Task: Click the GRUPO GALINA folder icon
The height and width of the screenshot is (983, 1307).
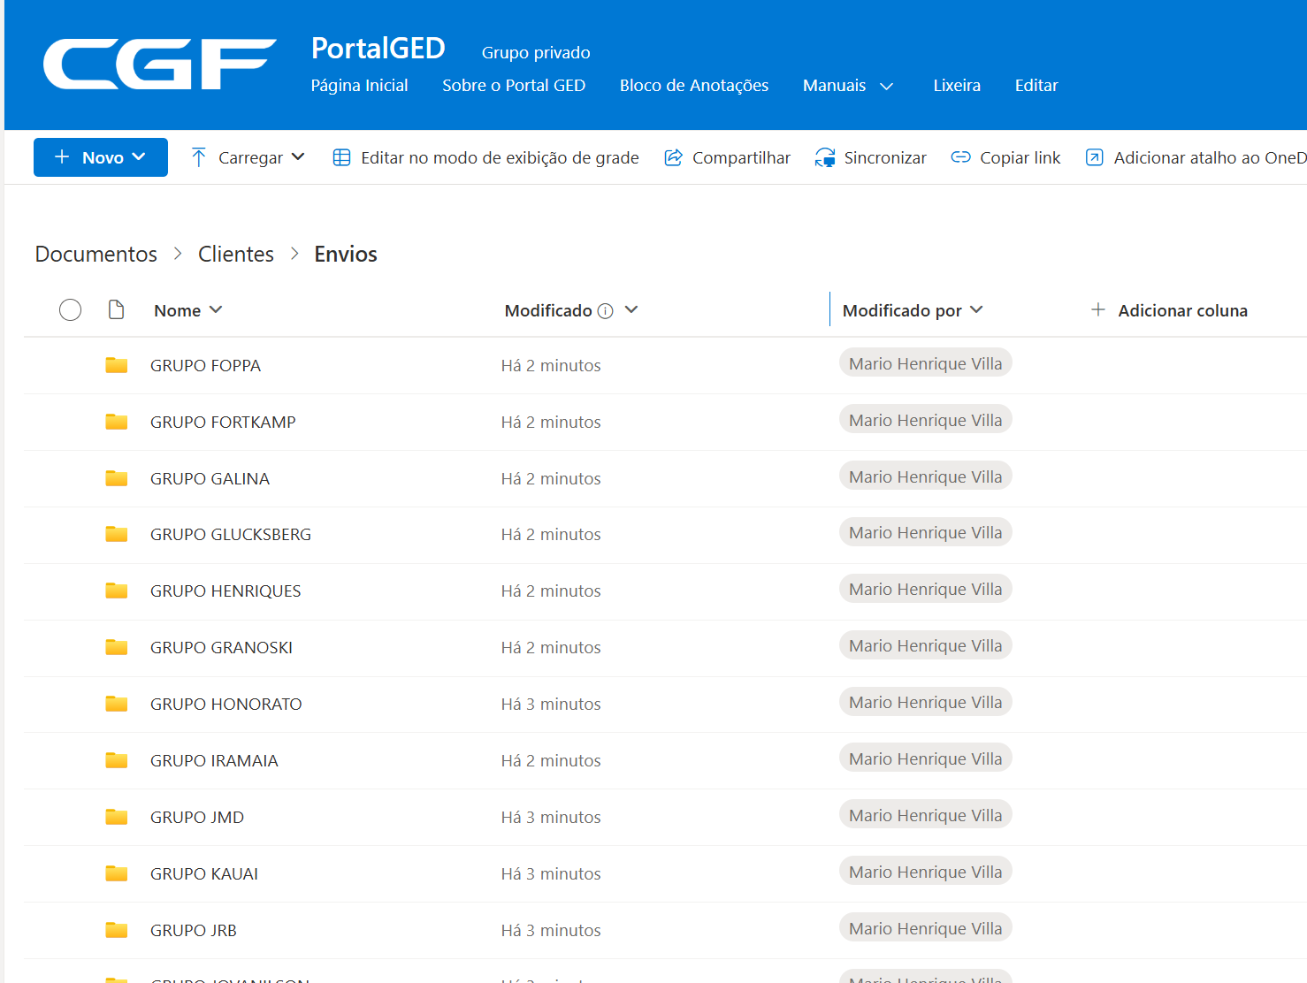Action: click(117, 478)
